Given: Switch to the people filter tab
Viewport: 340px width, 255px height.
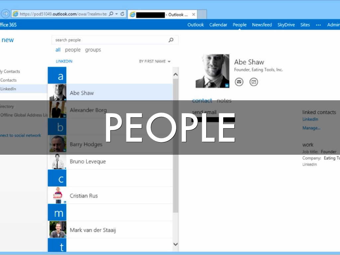Looking at the screenshot, I should click(x=73, y=50).
